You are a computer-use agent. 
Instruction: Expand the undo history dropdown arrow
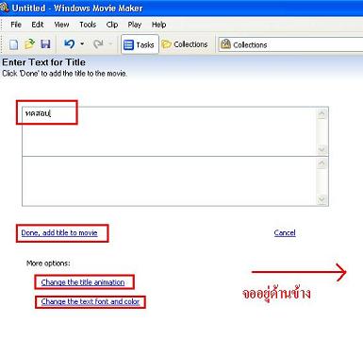(82, 43)
